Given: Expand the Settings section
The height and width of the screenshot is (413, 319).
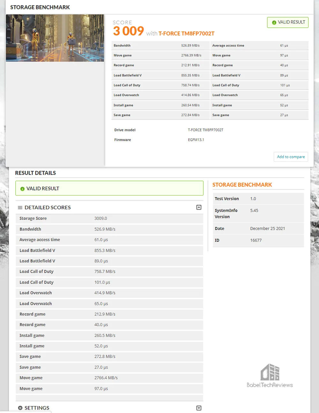Looking at the screenshot, I should pyautogui.click(x=199, y=408).
